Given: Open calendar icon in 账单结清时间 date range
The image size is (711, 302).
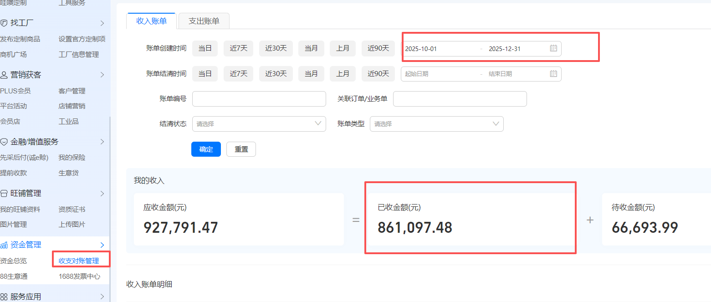Looking at the screenshot, I should 553,74.
